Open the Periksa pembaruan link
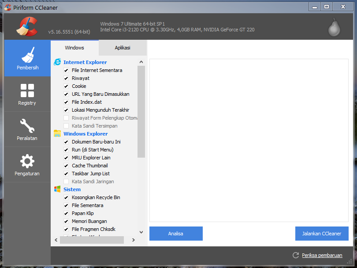The width and height of the screenshot is (357, 268). pyautogui.click(x=322, y=255)
